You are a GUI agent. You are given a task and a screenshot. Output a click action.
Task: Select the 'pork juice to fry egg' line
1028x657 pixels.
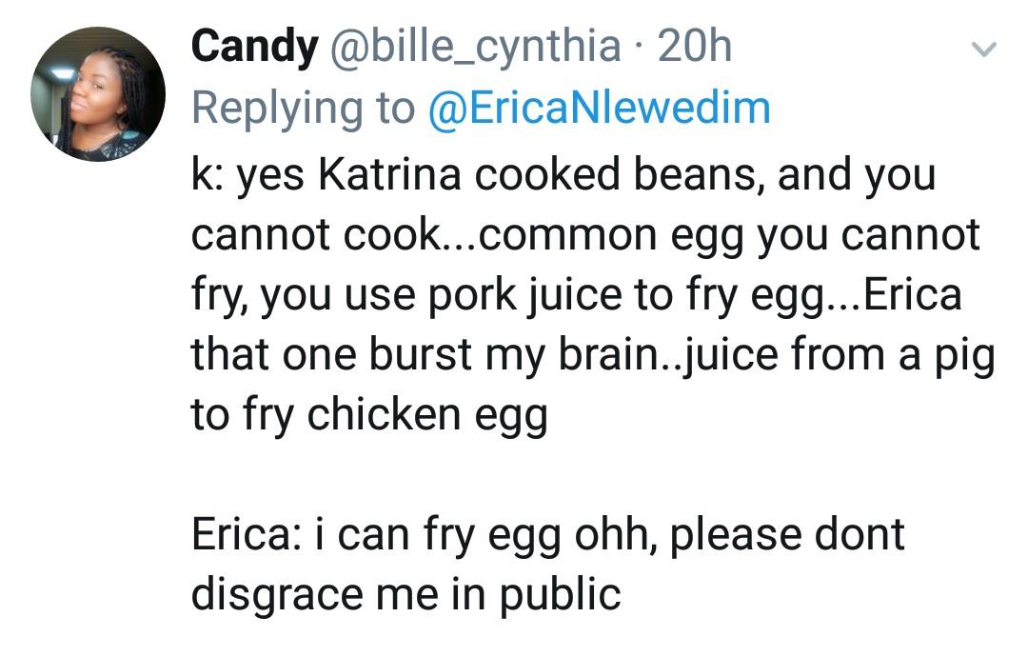point(577,294)
